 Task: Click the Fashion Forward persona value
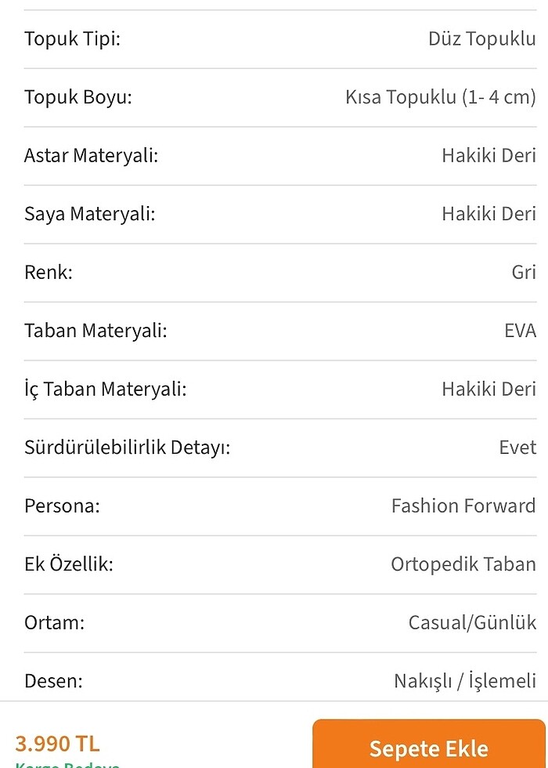pyautogui.click(x=463, y=505)
